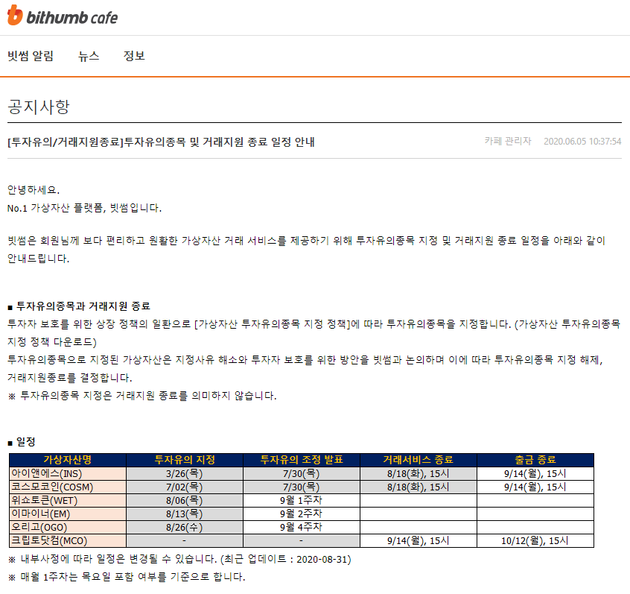
Task: Select the announcement title about 투자유의종목 및 거래지원 종료
Action: [x=161, y=142]
